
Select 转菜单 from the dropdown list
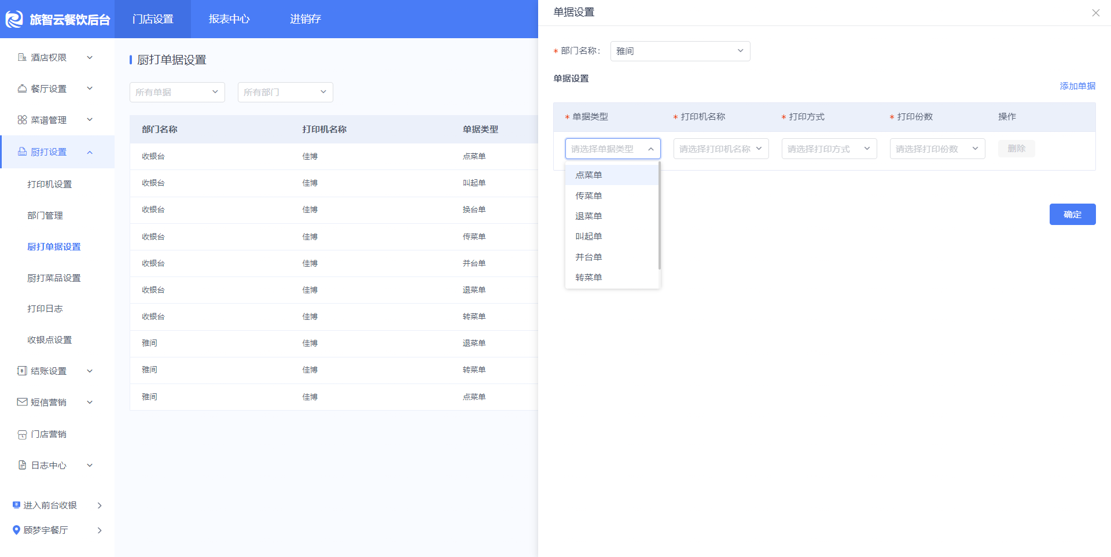(612, 277)
